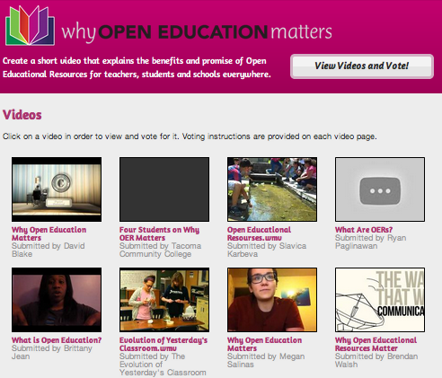Click 'Submitted by Slavica Karbeva' text
442x378 pixels.
pos(267,250)
